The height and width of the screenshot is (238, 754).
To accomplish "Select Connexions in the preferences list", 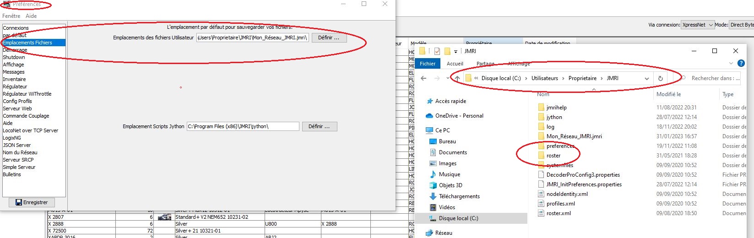I will tap(16, 28).
